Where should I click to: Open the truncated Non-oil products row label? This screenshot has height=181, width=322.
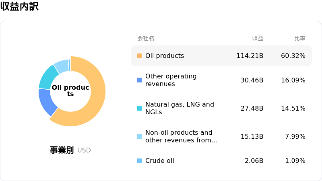pos(181,136)
